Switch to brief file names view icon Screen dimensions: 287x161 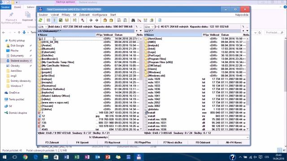point(48,20)
